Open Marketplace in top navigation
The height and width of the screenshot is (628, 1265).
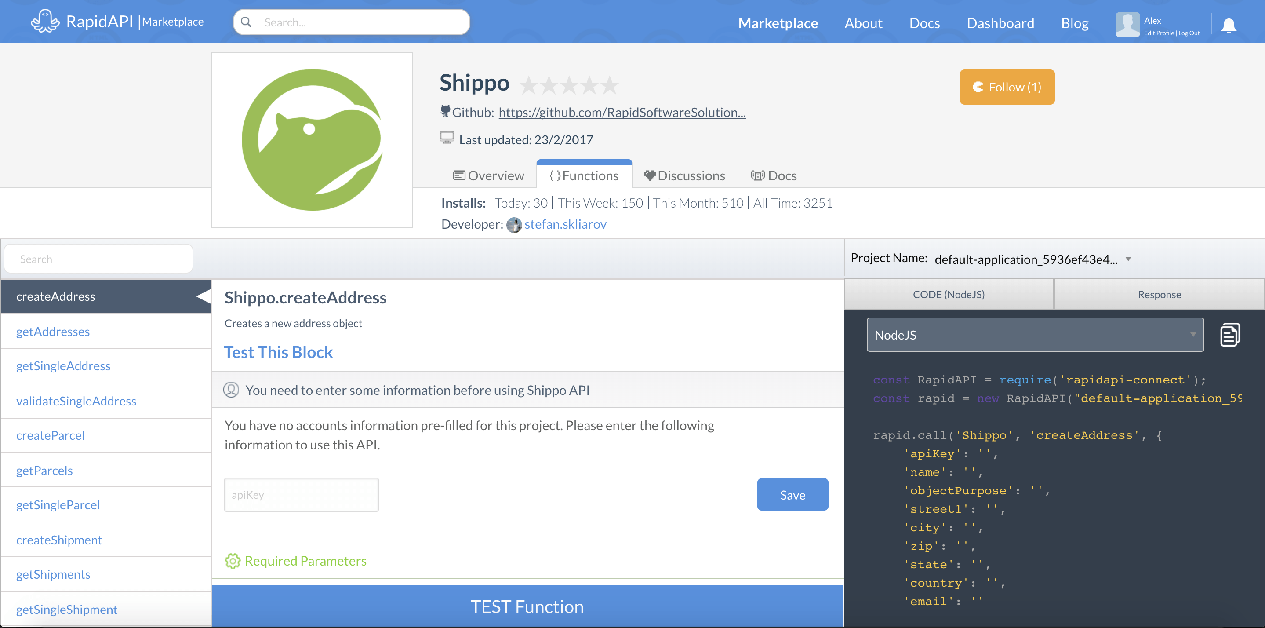tap(778, 23)
